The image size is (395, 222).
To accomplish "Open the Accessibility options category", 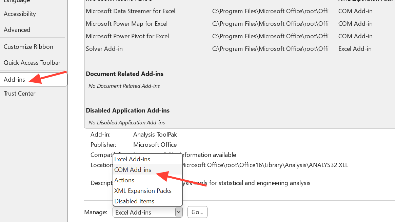I will pyautogui.click(x=20, y=14).
